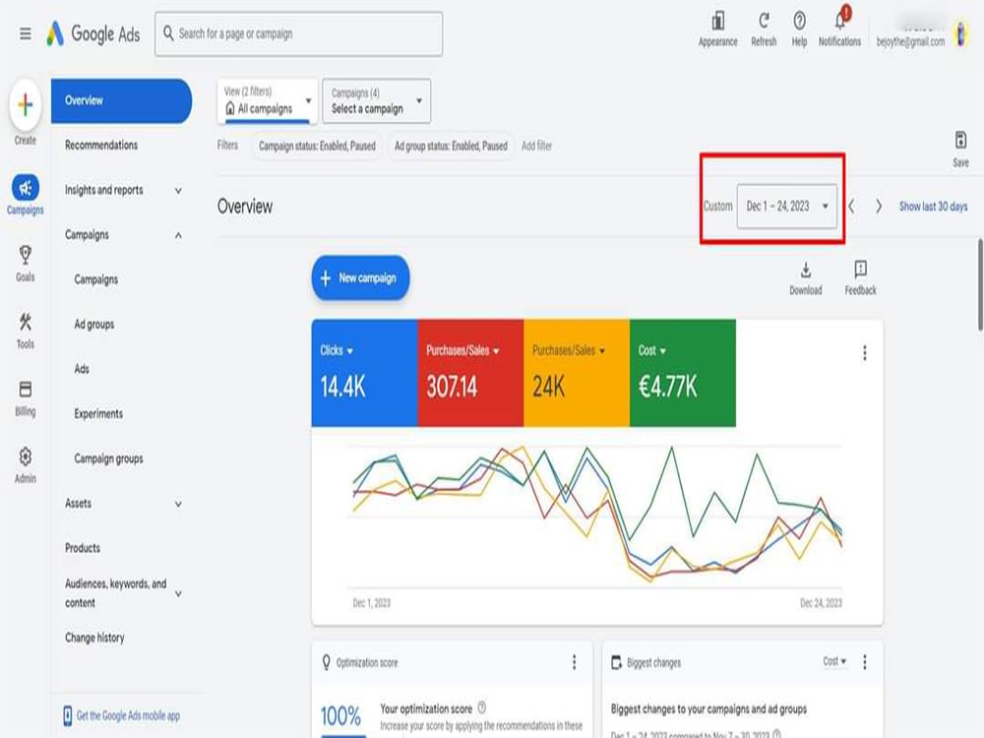The image size is (984, 738).
Task: Expand Audiences, keywords, and content
Action: click(x=177, y=593)
